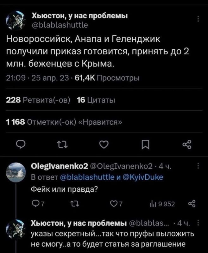
Task: Toggle retweet on the main tweet
Action: 62,145
